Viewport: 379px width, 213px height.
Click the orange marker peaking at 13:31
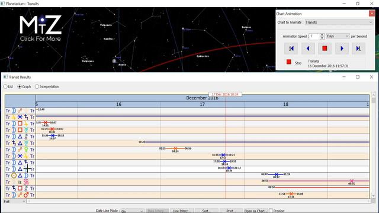pyautogui.click(x=291, y=194)
